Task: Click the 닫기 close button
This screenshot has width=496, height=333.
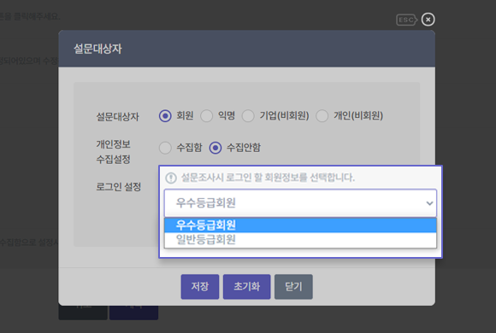Action: [293, 287]
